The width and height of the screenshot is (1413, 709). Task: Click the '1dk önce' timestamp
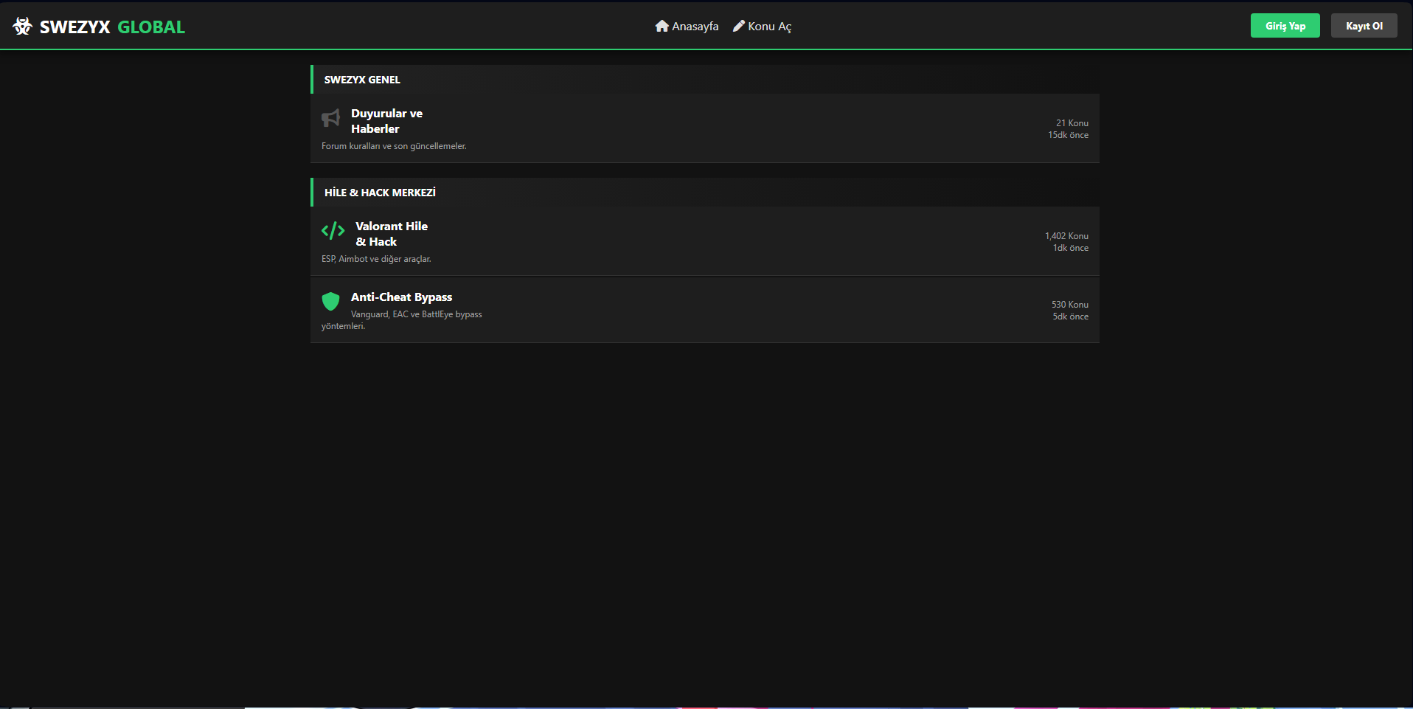(1071, 248)
